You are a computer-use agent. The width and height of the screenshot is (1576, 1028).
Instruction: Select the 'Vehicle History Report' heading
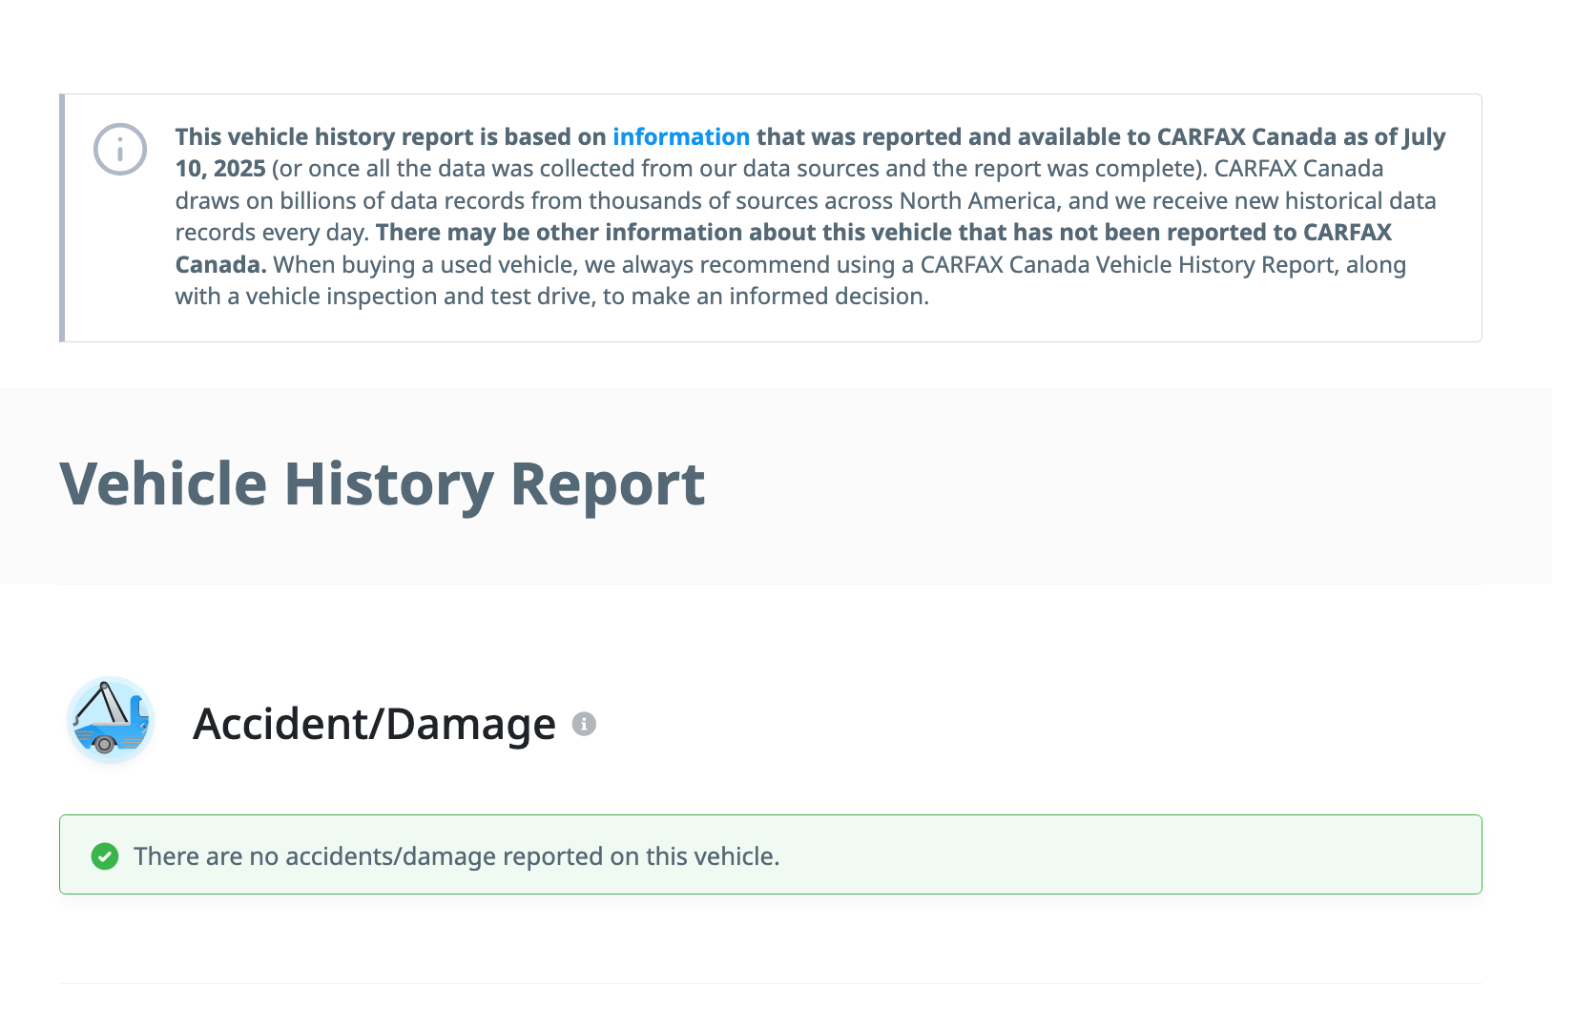click(383, 484)
